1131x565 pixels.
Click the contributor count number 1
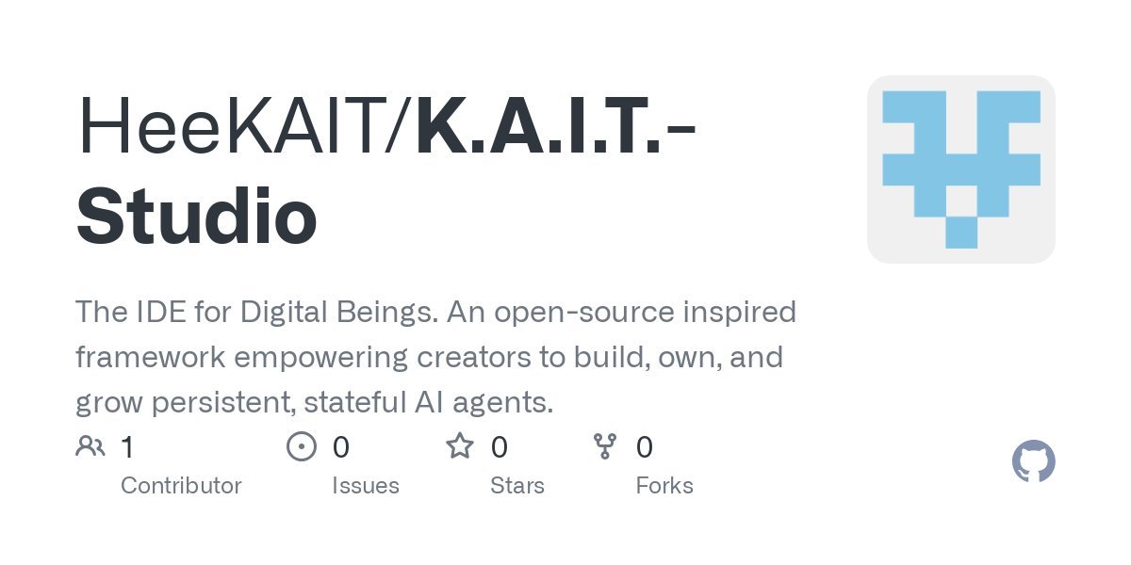(127, 447)
